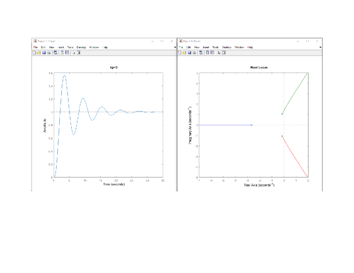Screen dimensions: 354x273
Task: Open File menu of kp=3 figure window
Action: point(35,47)
